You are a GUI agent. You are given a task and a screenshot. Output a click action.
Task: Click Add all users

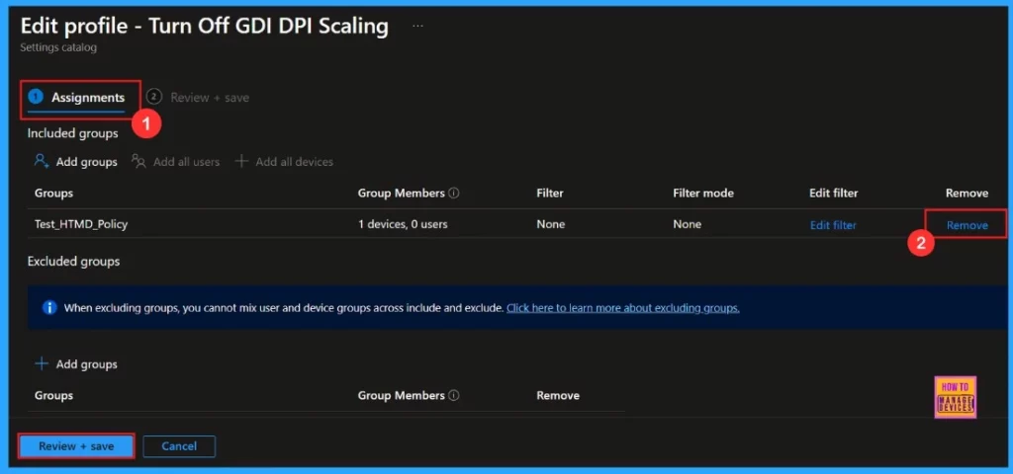click(186, 162)
